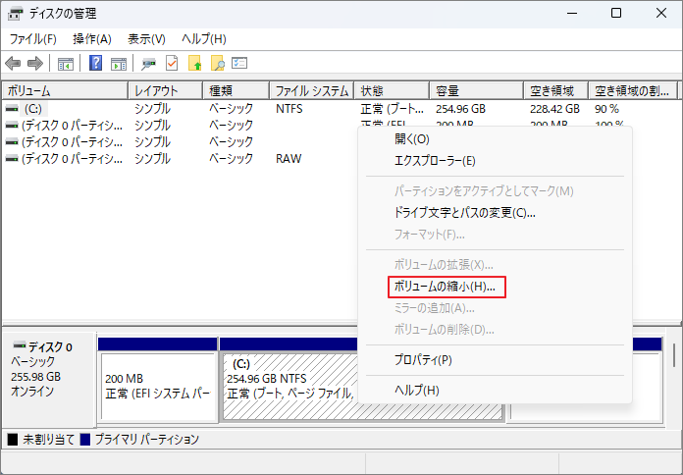Close the Disk Management window

[x=661, y=14]
